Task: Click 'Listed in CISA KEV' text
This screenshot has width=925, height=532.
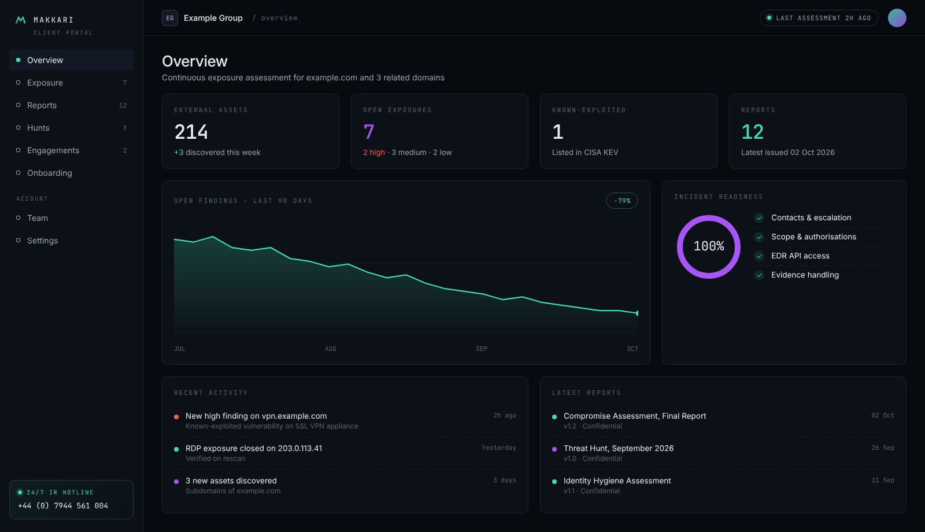Action: point(585,153)
